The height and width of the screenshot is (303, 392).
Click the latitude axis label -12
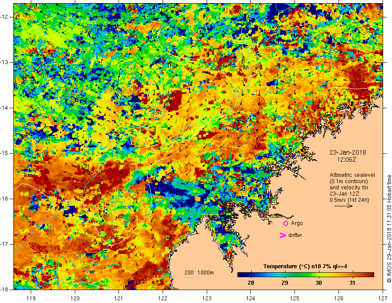tap(4, 17)
